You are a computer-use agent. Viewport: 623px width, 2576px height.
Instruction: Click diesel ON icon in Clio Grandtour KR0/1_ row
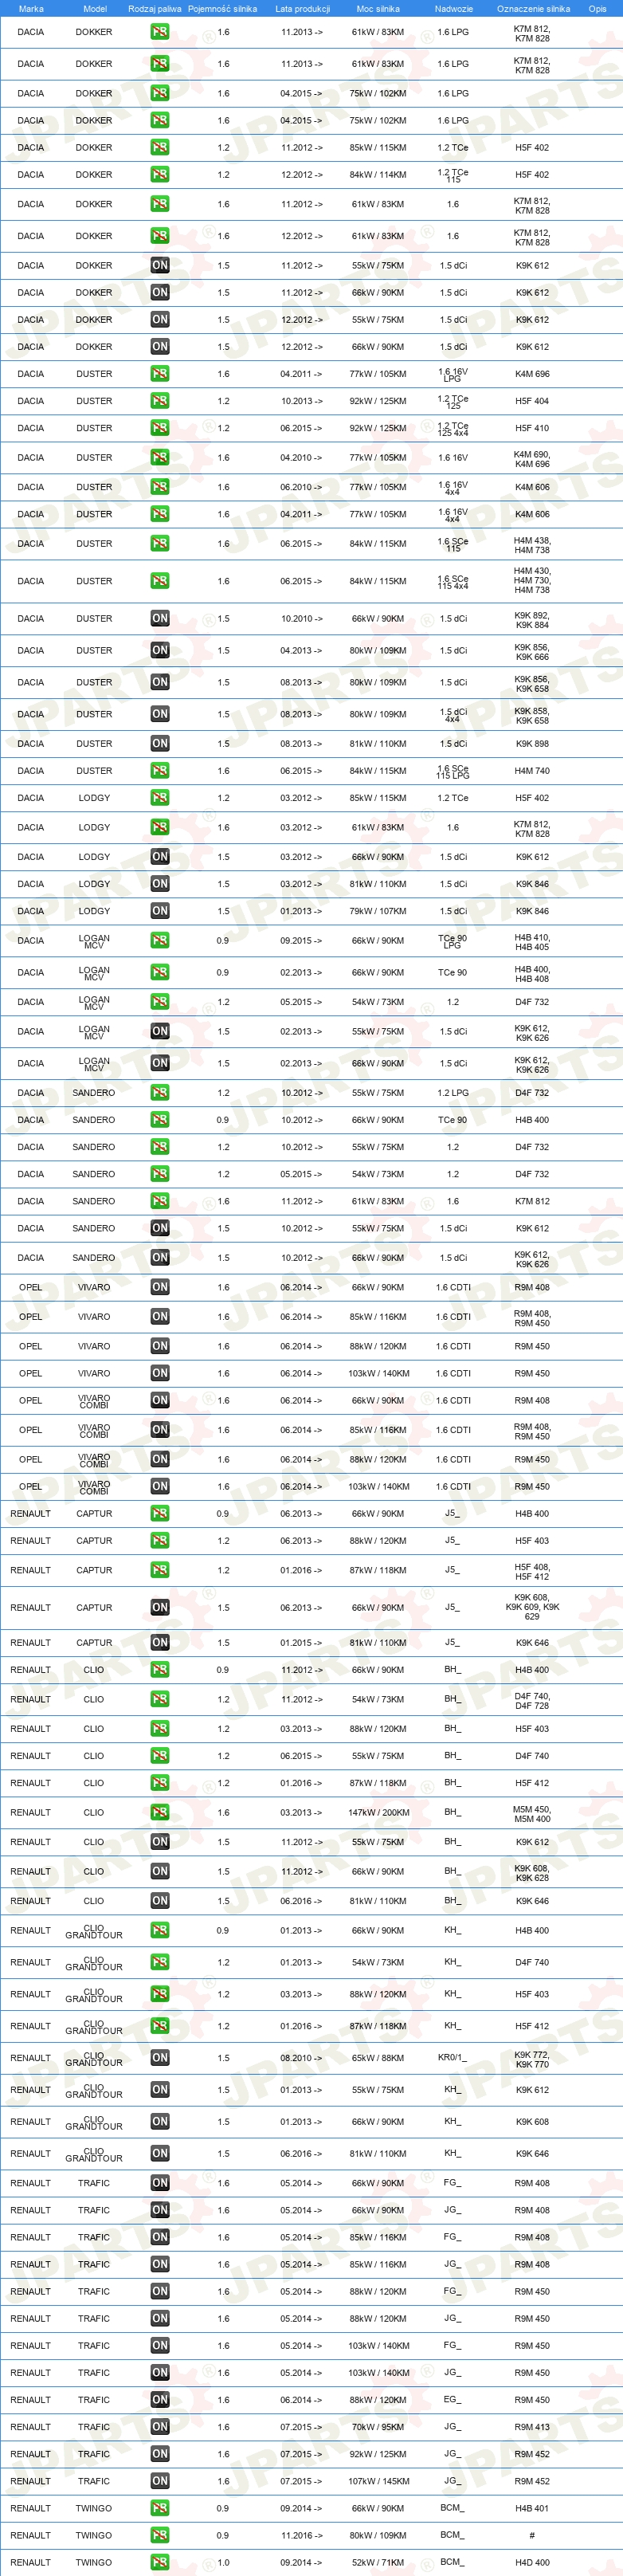click(x=160, y=2058)
